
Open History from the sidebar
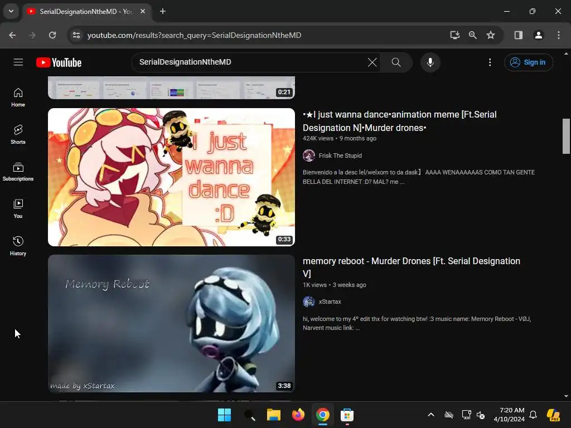[18, 246]
